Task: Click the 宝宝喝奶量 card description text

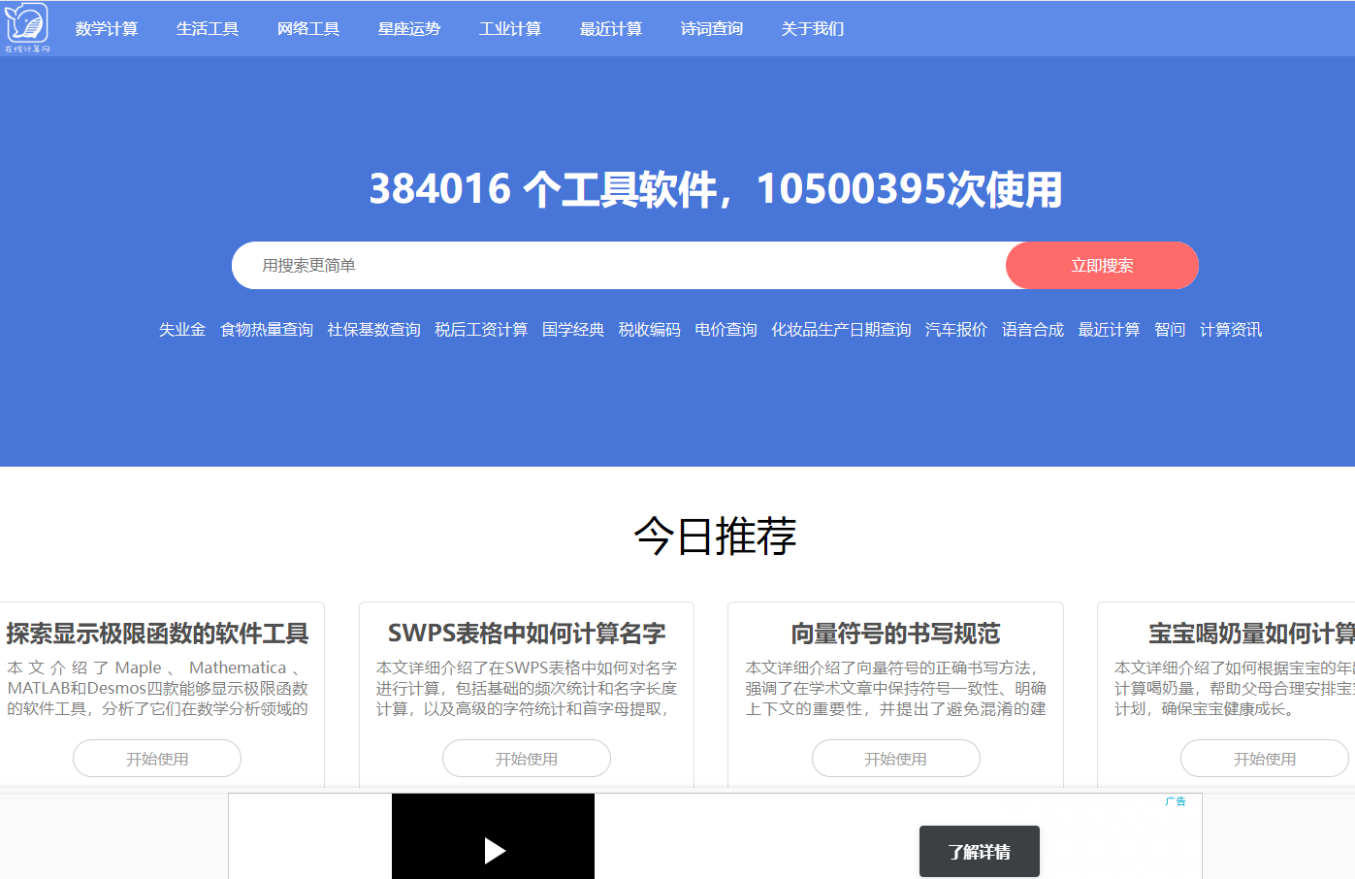Action: coord(1235,689)
